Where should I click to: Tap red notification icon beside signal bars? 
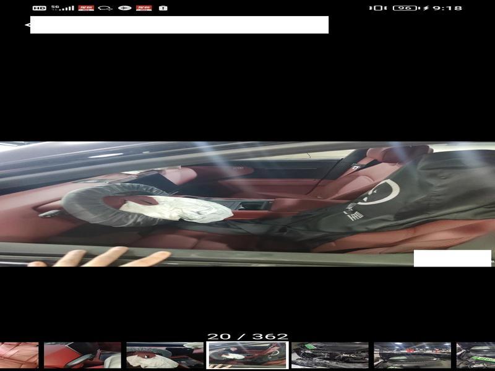pos(85,8)
